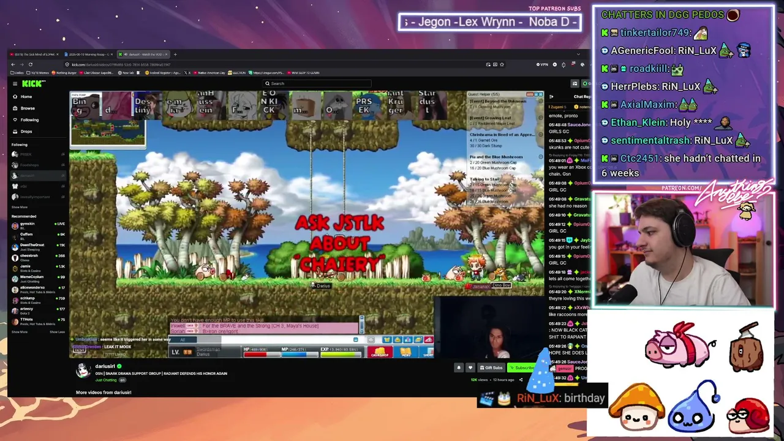Image resolution: width=784 pixels, height=441 pixels.
Task: Open TTHots channel in Recommended
Action: coord(38,321)
